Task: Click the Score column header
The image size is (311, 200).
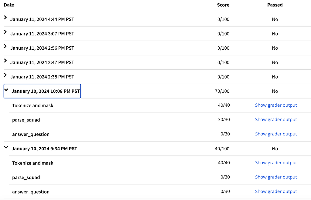Action: tap(223, 5)
